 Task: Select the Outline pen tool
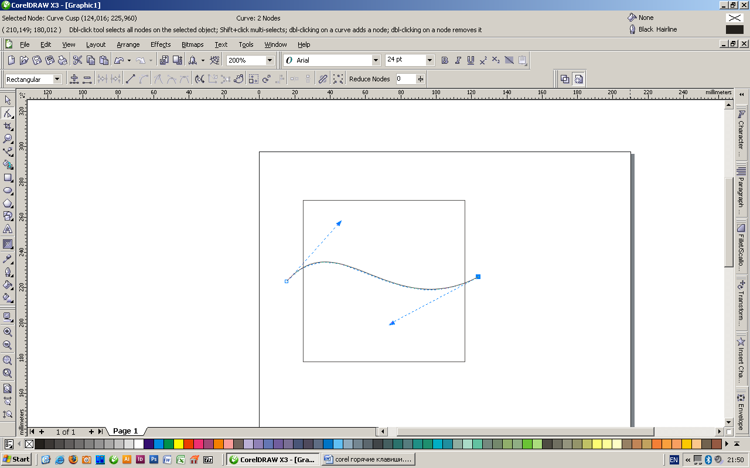[8, 271]
